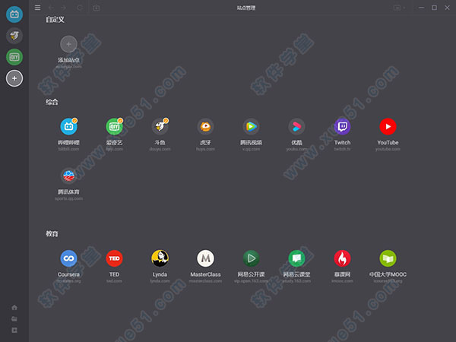Image resolution: width=456 pixels, height=342 pixels.
Task: Select the 网易公开课 site icon
Action: click(251, 258)
